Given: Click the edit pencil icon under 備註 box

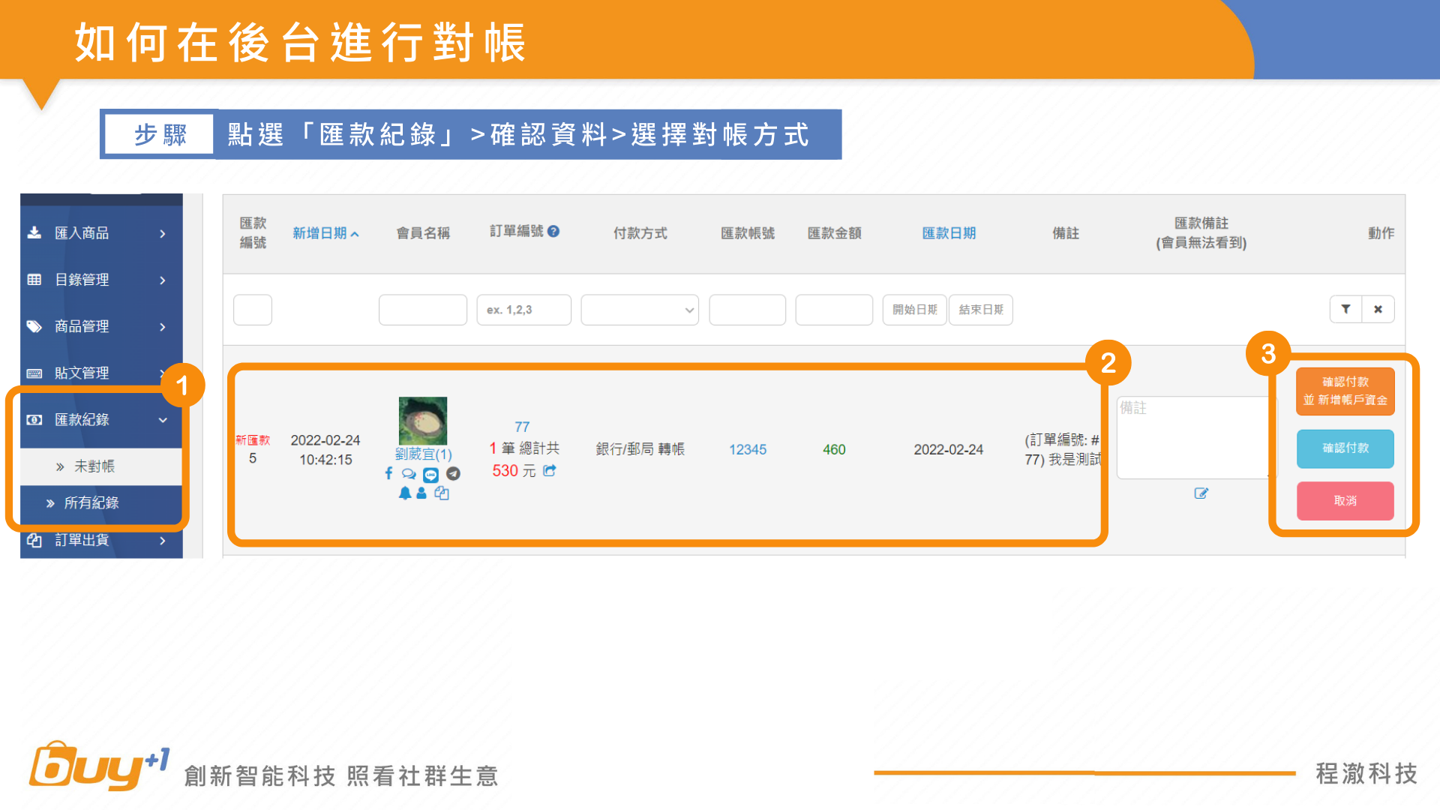Looking at the screenshot, I should click(1201, 493).
